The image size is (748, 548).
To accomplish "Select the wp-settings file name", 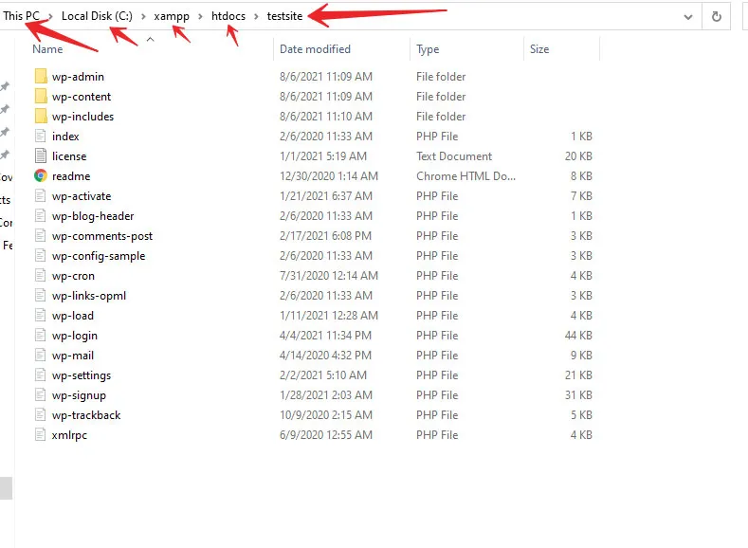I will [x=82, y=375].
